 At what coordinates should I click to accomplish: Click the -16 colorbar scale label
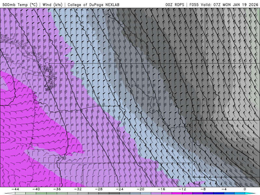[162, 189]
